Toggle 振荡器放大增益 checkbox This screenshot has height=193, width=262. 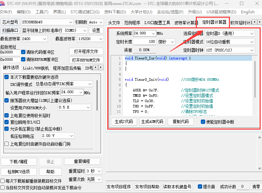7,100
